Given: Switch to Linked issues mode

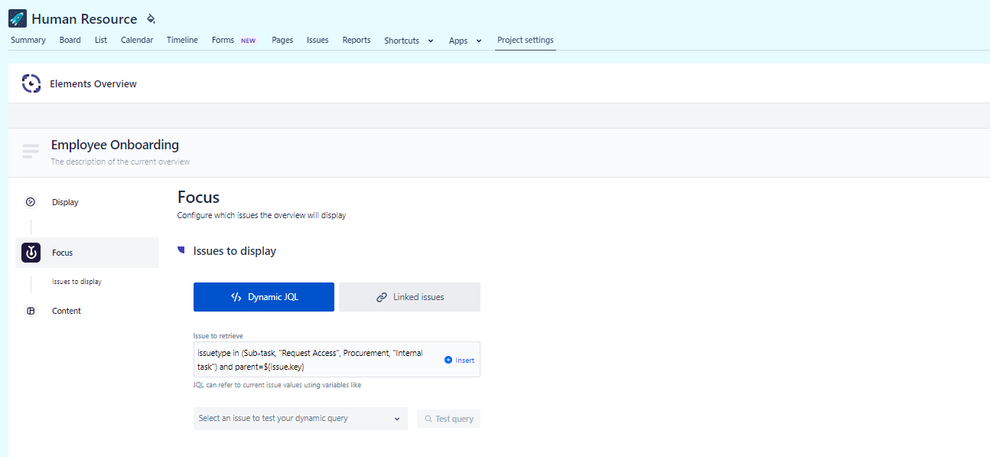Looking at the screenshot, I should pyautogui.click(x=409, y=297).
